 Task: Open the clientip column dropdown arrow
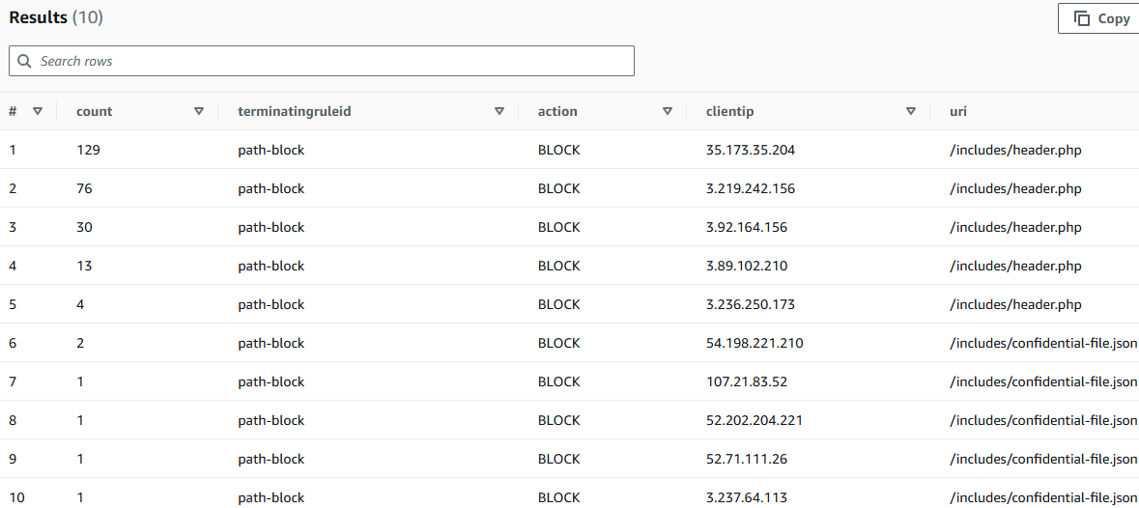click(x=911, y=111)
